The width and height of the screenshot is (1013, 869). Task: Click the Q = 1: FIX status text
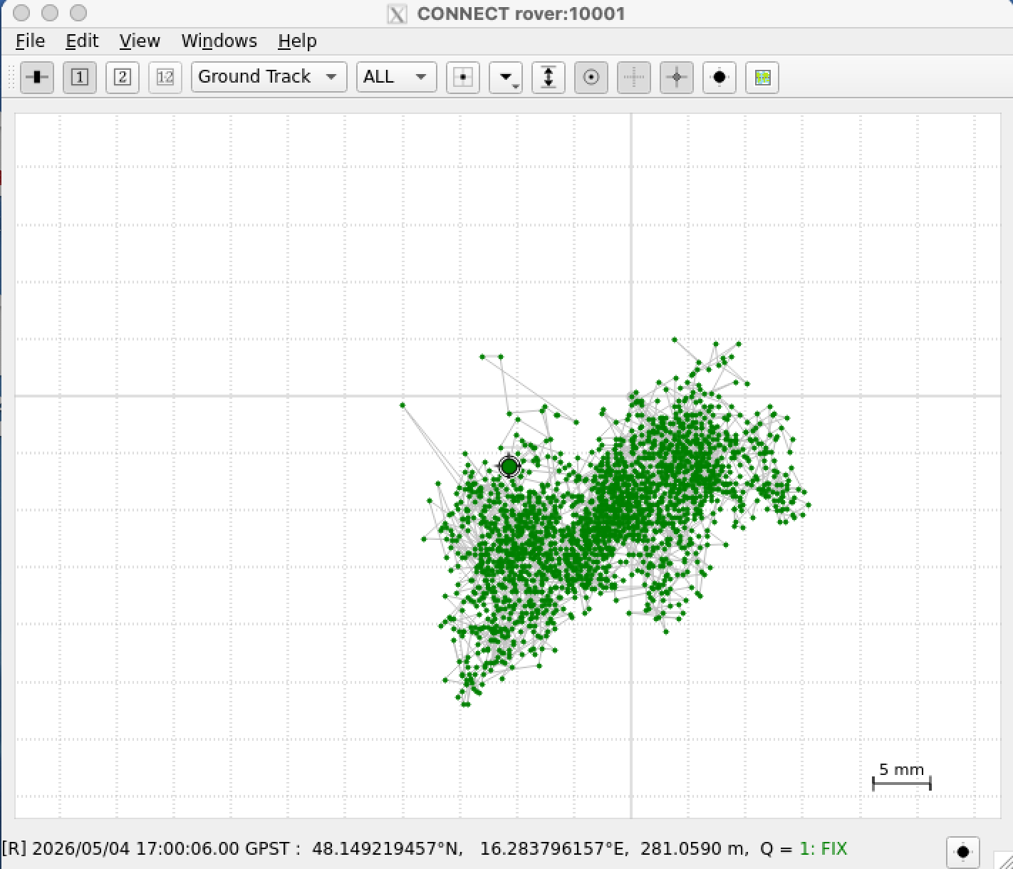[804, 849]
